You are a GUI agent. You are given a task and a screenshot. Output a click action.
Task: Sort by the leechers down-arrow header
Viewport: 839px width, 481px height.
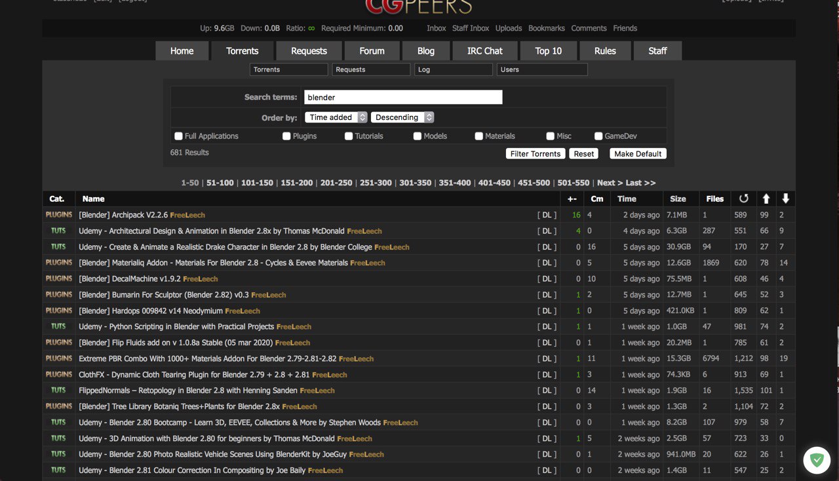[x=785, y=199]
